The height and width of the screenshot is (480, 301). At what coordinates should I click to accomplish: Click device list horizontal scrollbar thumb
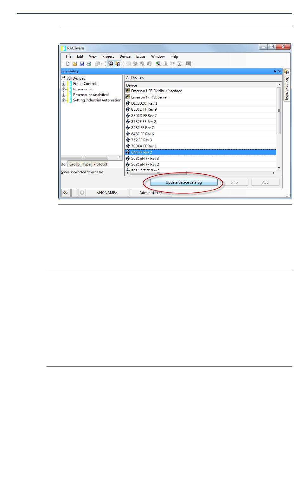(158, 173)
